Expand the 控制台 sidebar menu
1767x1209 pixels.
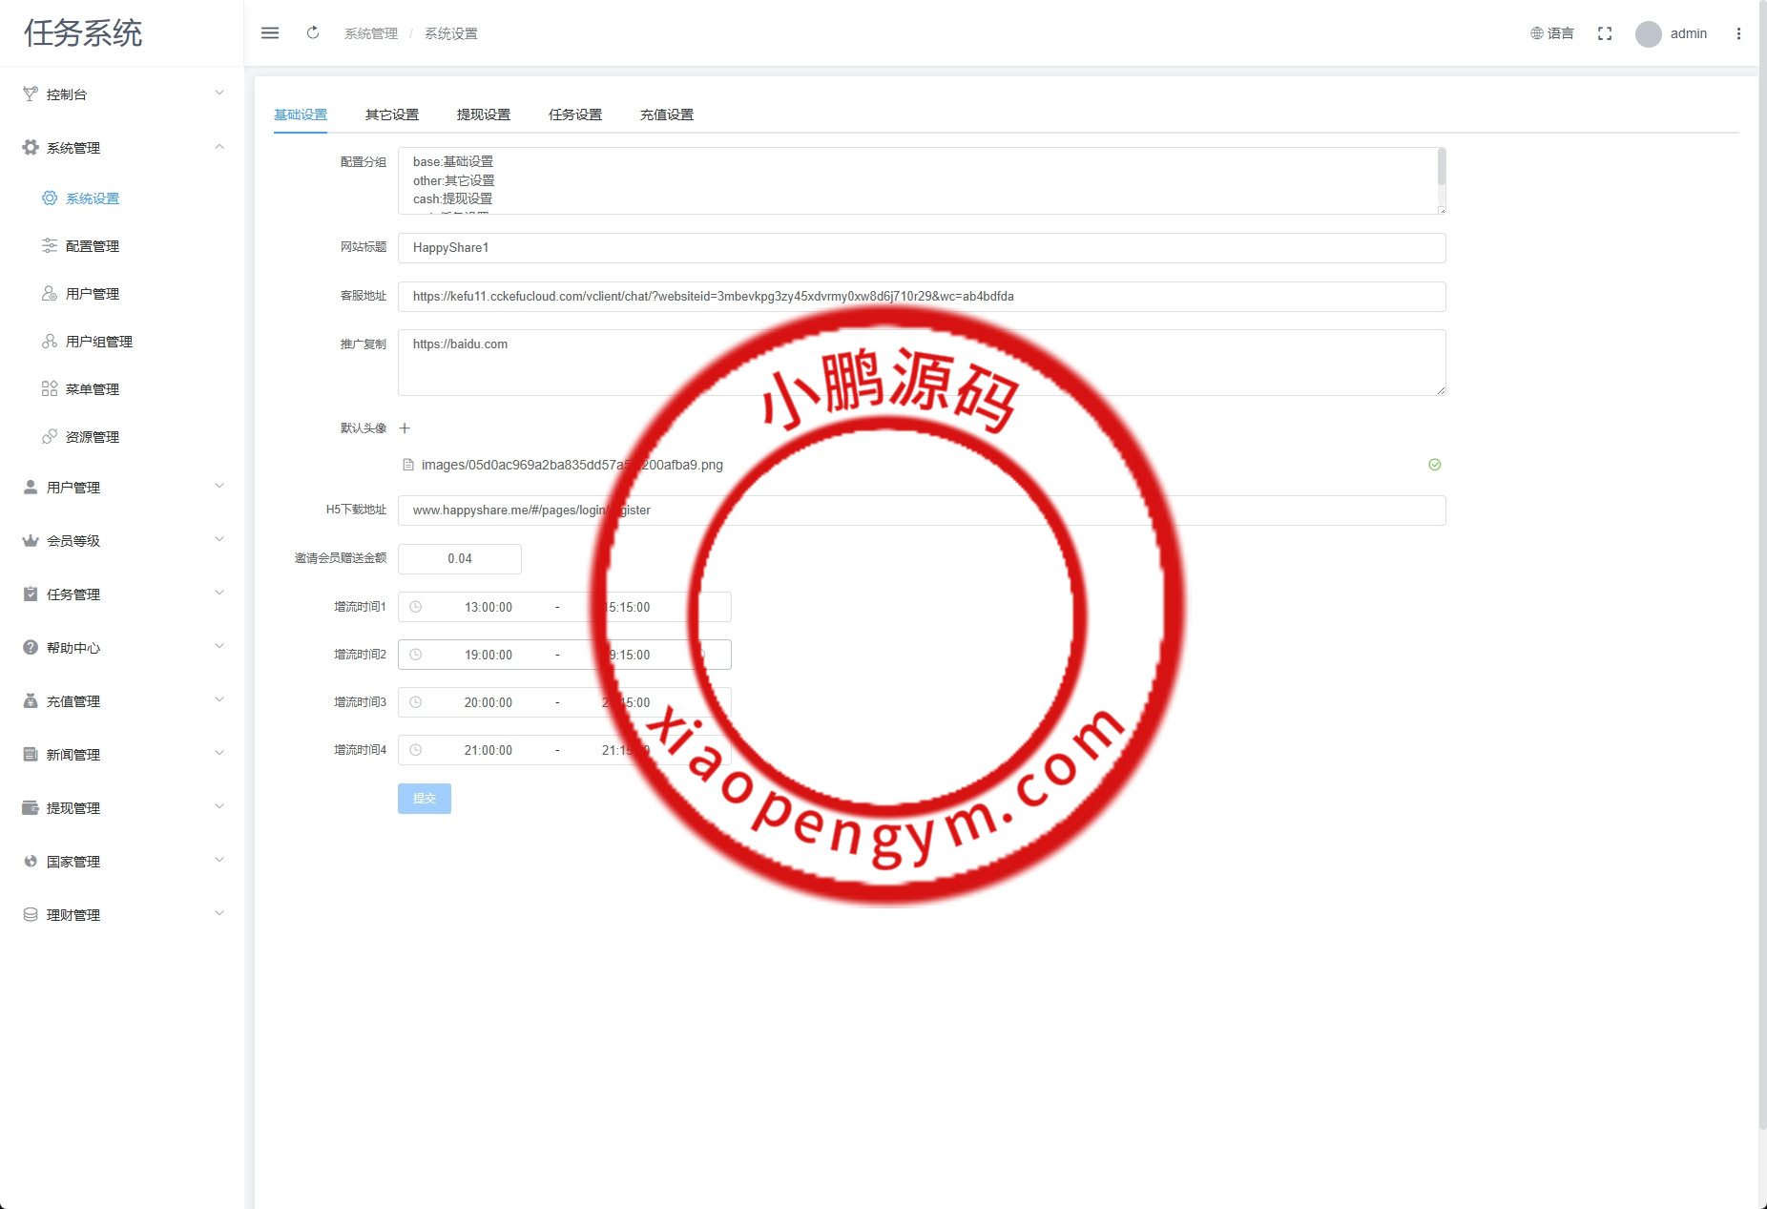coord(122,94)
